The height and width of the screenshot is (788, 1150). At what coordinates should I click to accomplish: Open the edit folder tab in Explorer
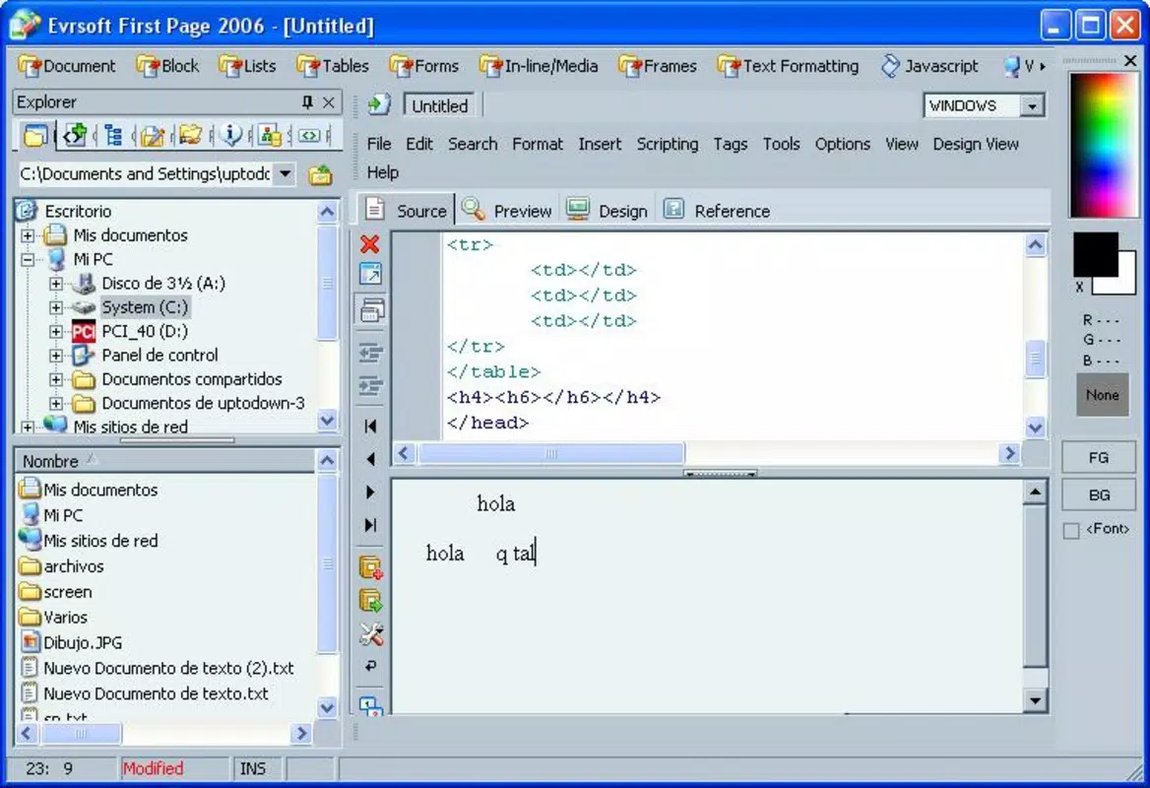coord(153,136)
